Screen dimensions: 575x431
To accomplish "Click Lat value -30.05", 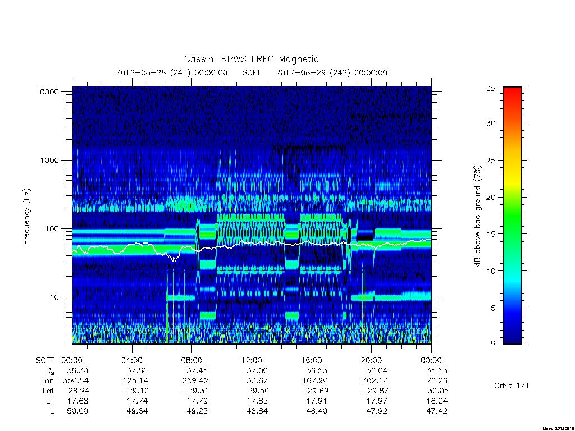I will [435, 391].
